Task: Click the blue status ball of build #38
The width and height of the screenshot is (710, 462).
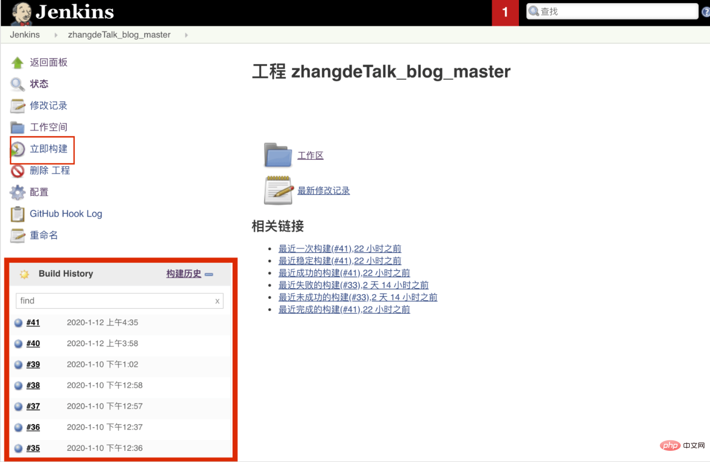Action: (x=19, y=386)
